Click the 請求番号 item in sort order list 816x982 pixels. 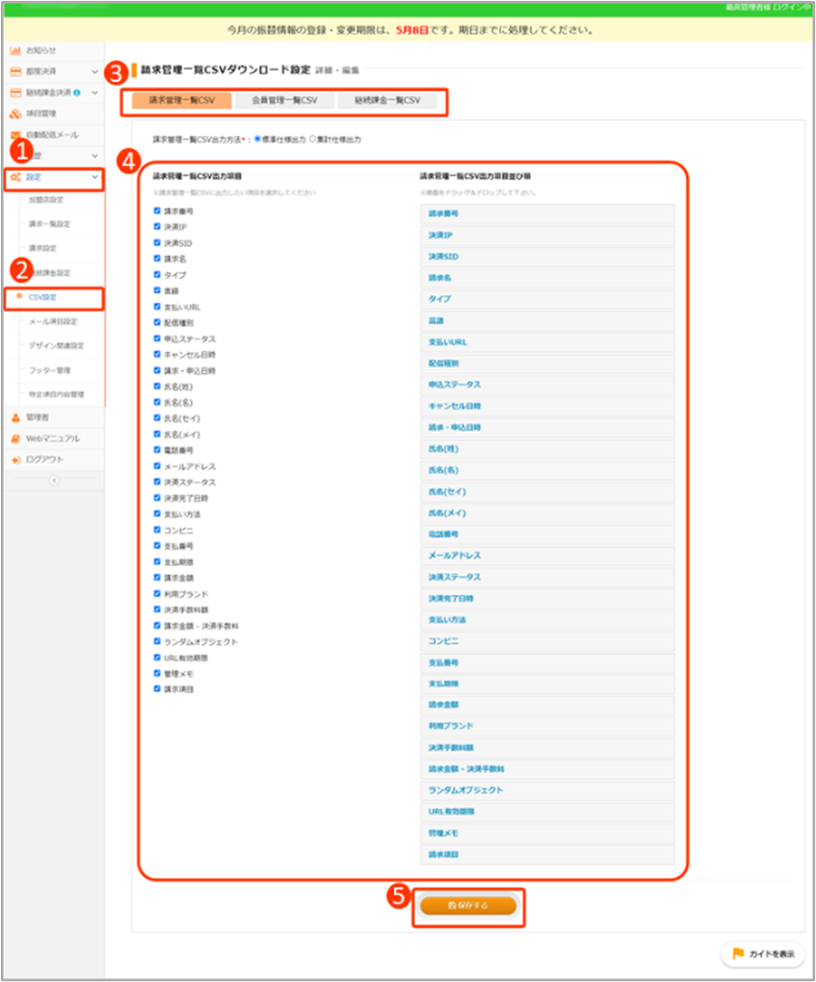click(547, 214)
